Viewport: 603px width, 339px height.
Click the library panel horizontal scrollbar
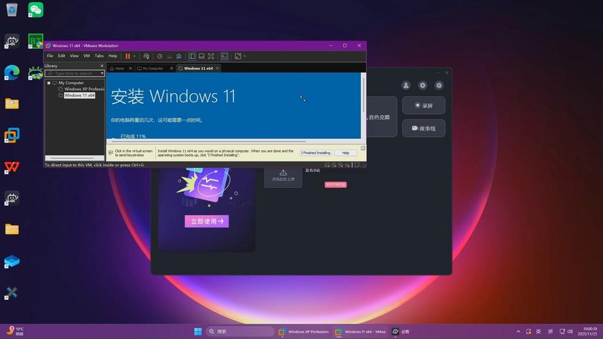(73, 158)
